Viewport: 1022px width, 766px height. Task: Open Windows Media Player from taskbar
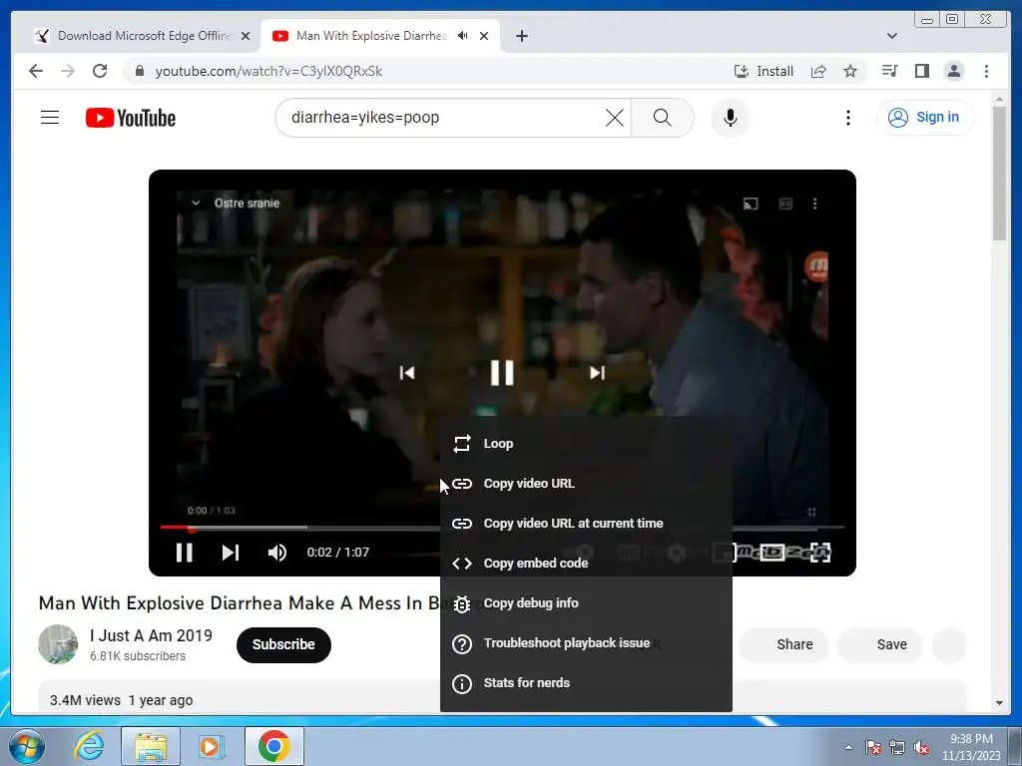tap(210, 746)
